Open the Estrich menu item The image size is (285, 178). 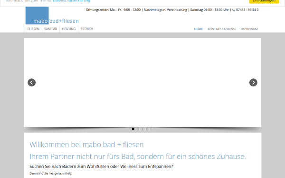click(87, 29)
